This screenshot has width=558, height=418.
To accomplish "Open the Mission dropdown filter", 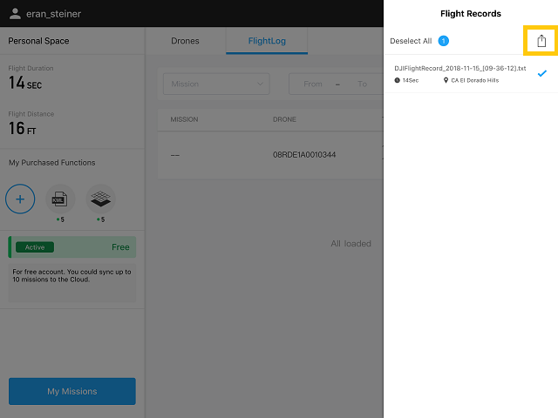I will 216,84.
